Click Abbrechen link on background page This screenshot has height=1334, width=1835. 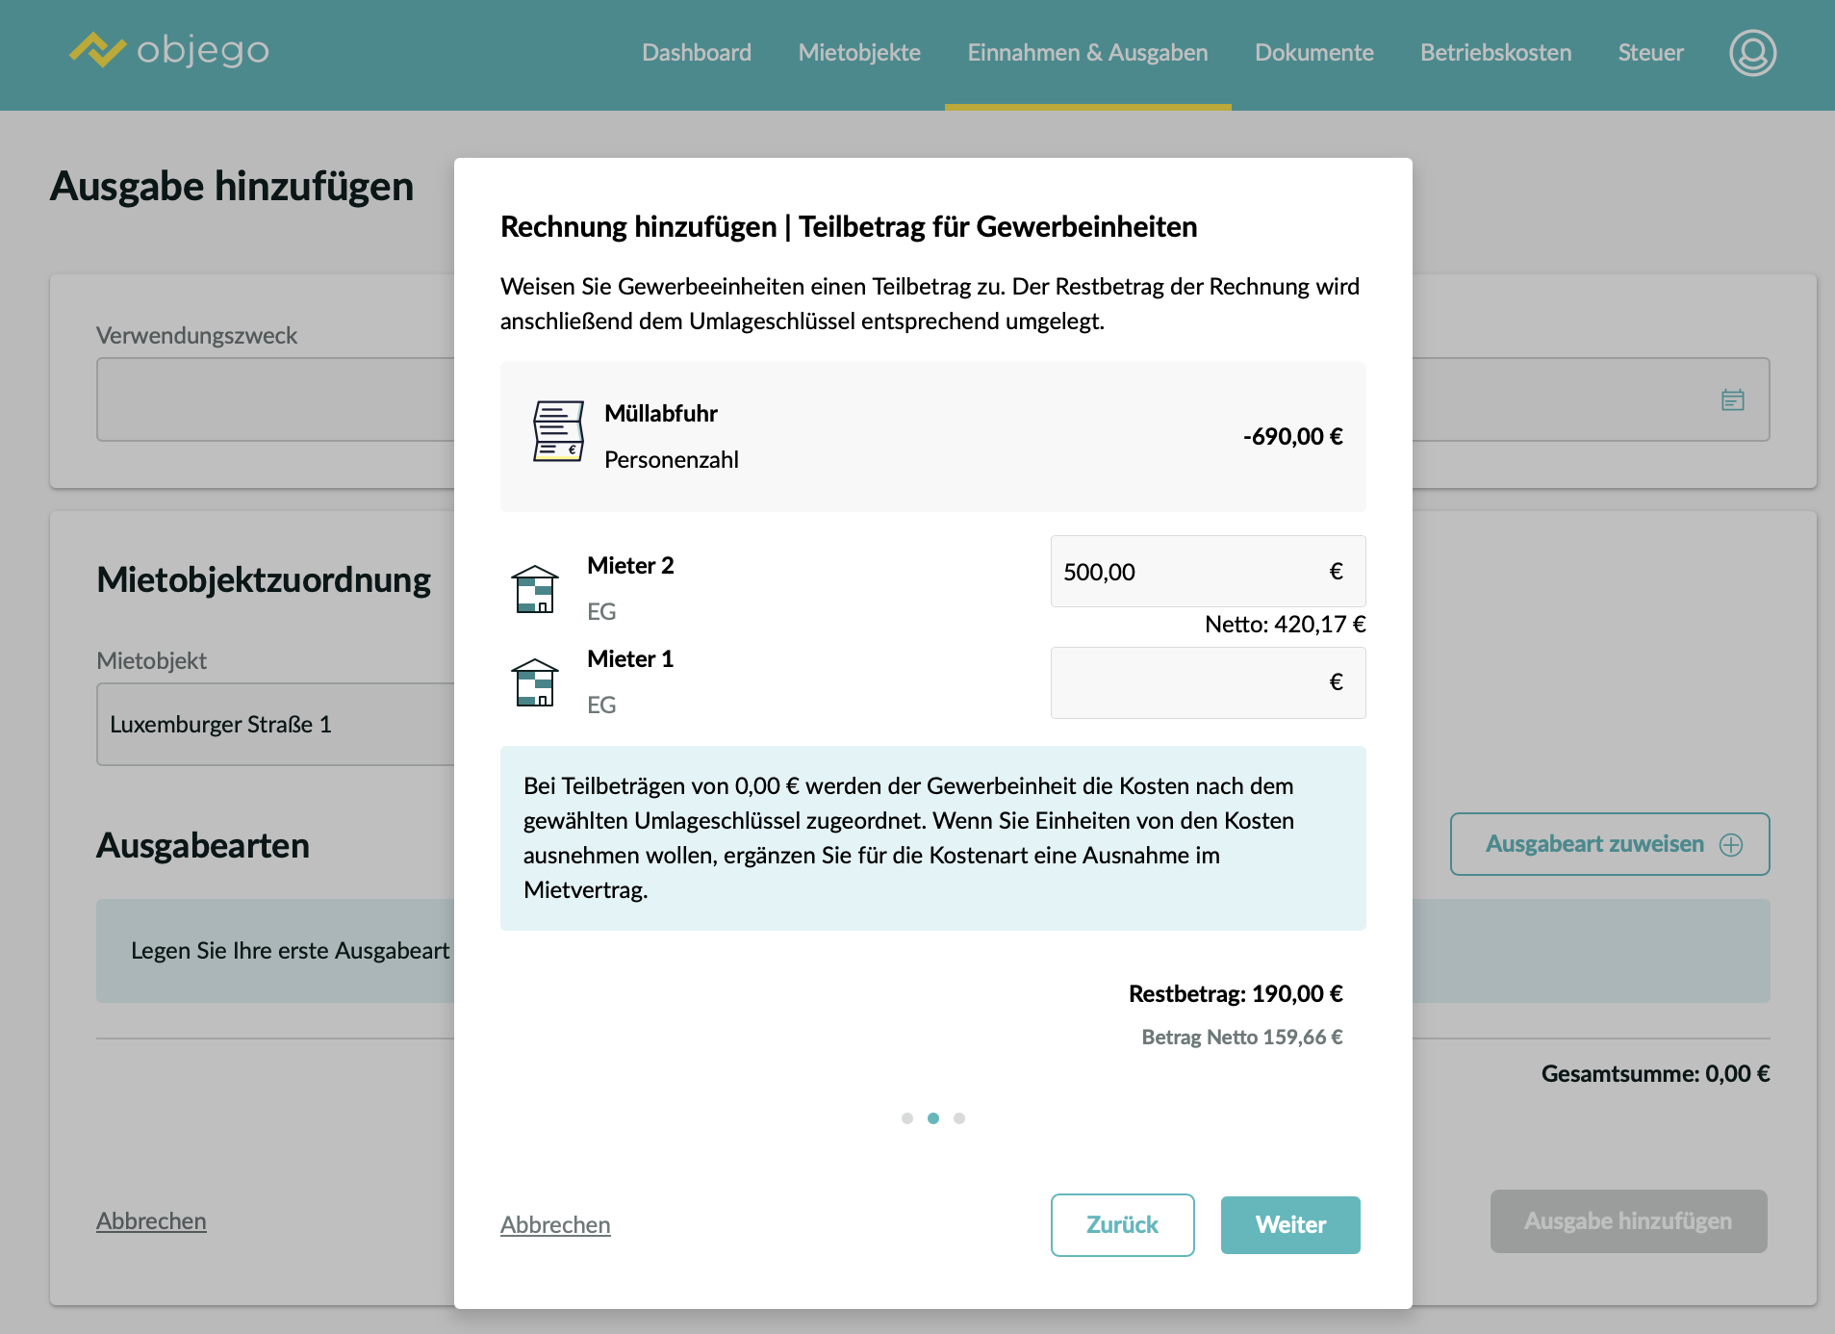point(151,1221)
